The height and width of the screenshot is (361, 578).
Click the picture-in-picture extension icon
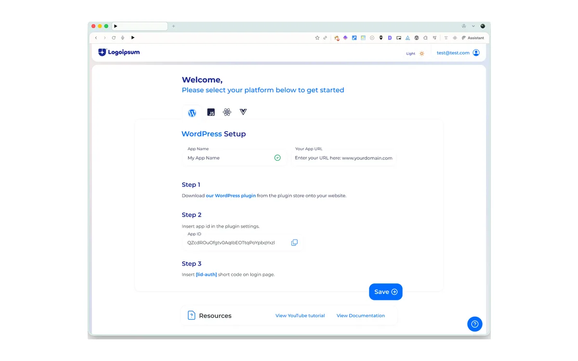[398, 38]
